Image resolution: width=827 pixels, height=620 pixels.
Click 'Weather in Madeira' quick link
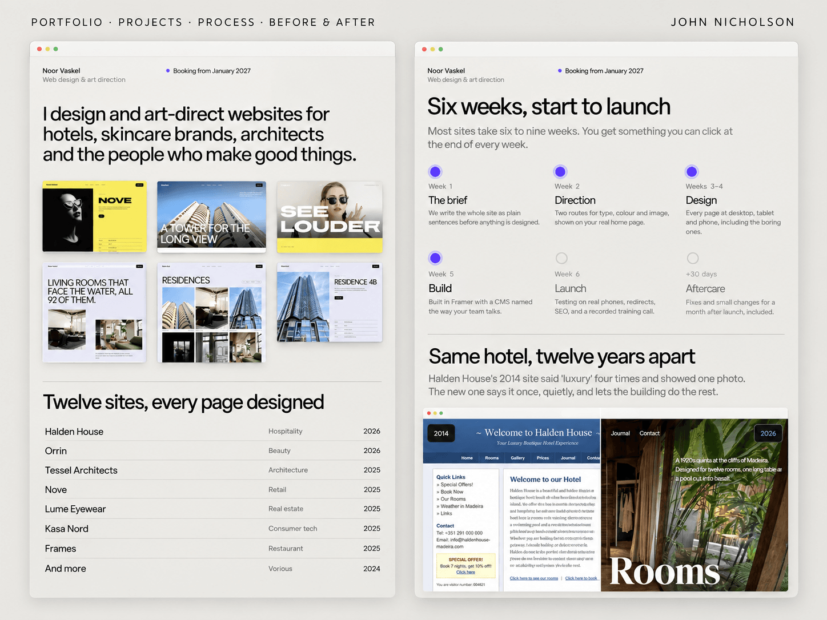point(461,506)
